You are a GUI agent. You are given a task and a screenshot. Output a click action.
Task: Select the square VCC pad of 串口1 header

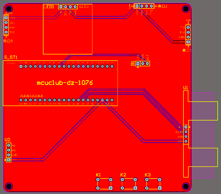tap(188, 42)
